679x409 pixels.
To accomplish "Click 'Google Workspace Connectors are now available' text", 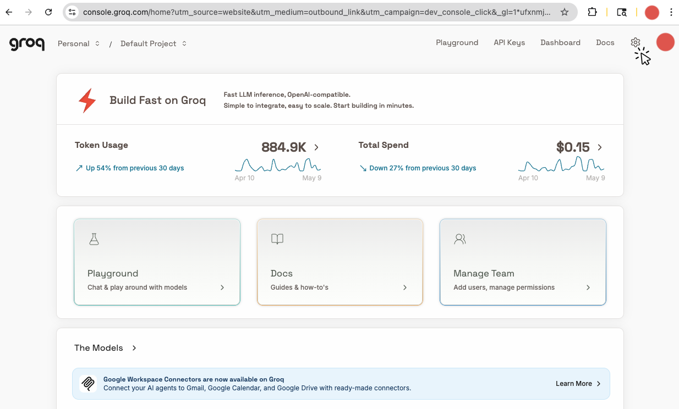I will coord(194,379).
